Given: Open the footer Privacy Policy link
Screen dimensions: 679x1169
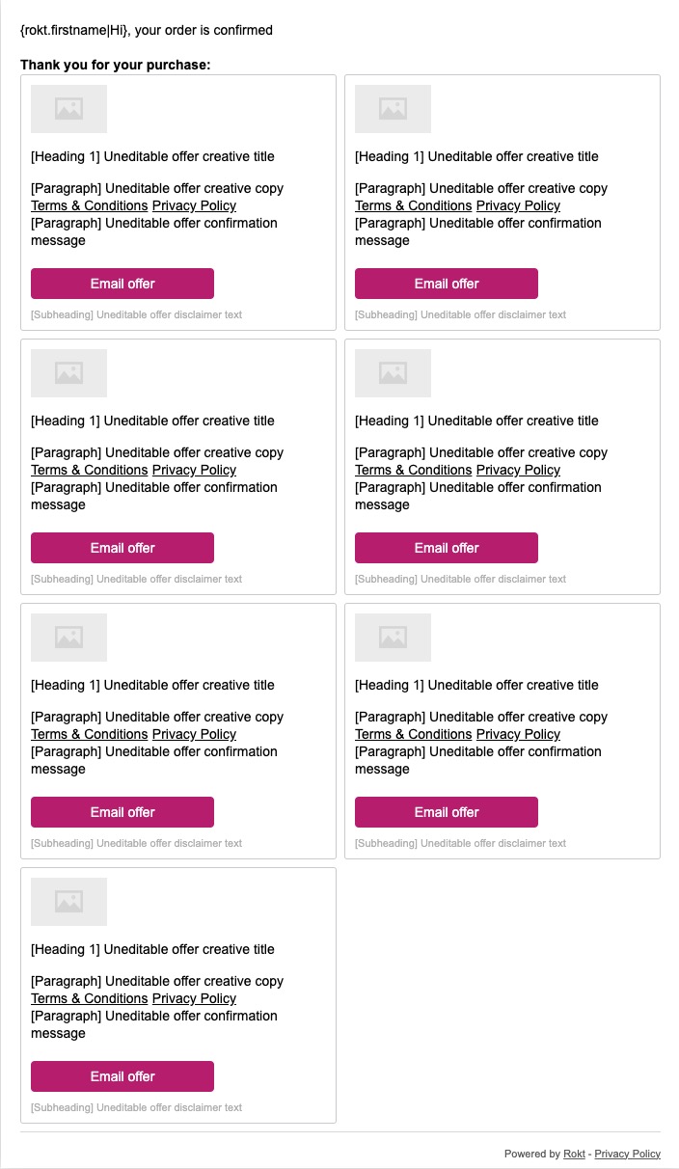Looking at the screenshot, I should click(627, 1154).
